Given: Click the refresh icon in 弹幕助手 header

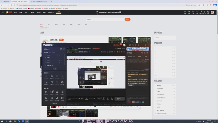Looking at the screenshot, I should click(x=147, y=53).
